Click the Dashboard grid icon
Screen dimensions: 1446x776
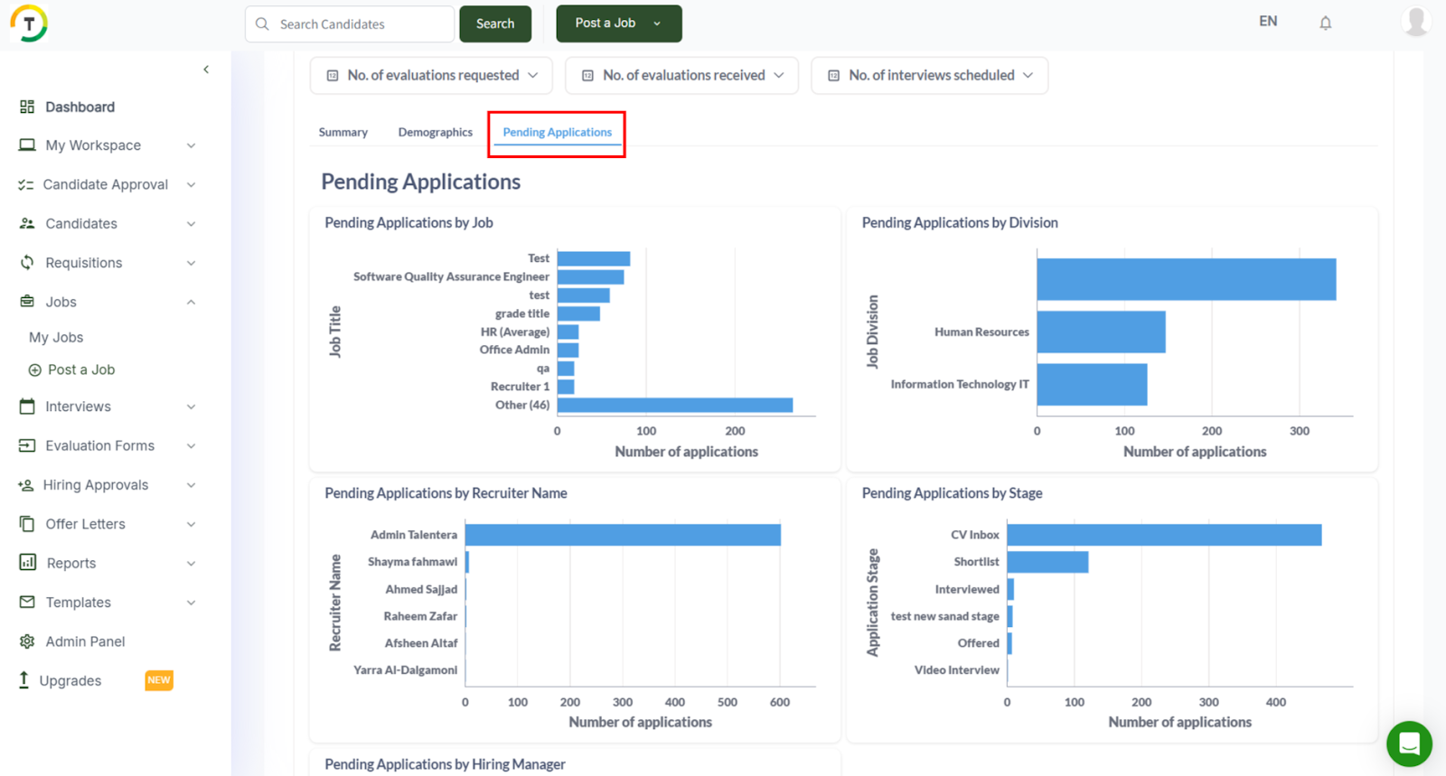(27, 107)
